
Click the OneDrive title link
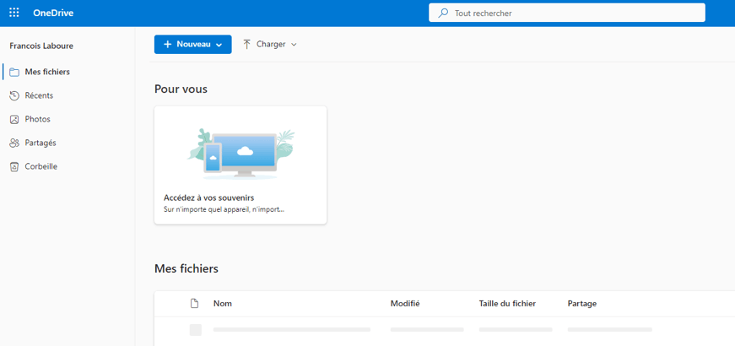(53, 14)
